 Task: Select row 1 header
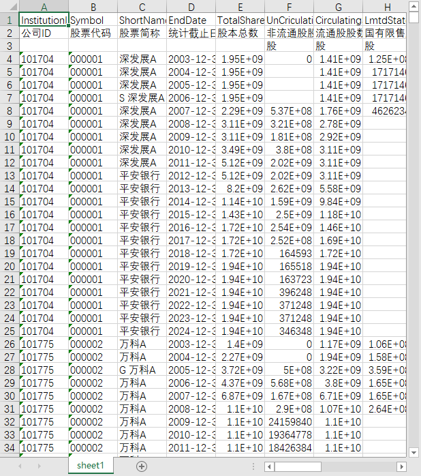(10, 20)
